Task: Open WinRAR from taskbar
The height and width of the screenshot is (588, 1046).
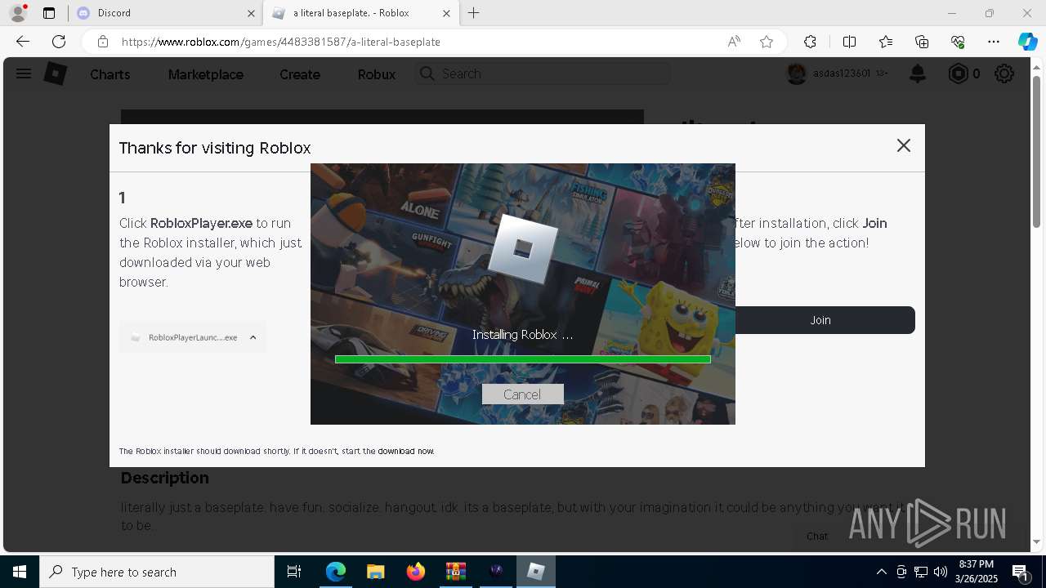Action: (455, 572)
